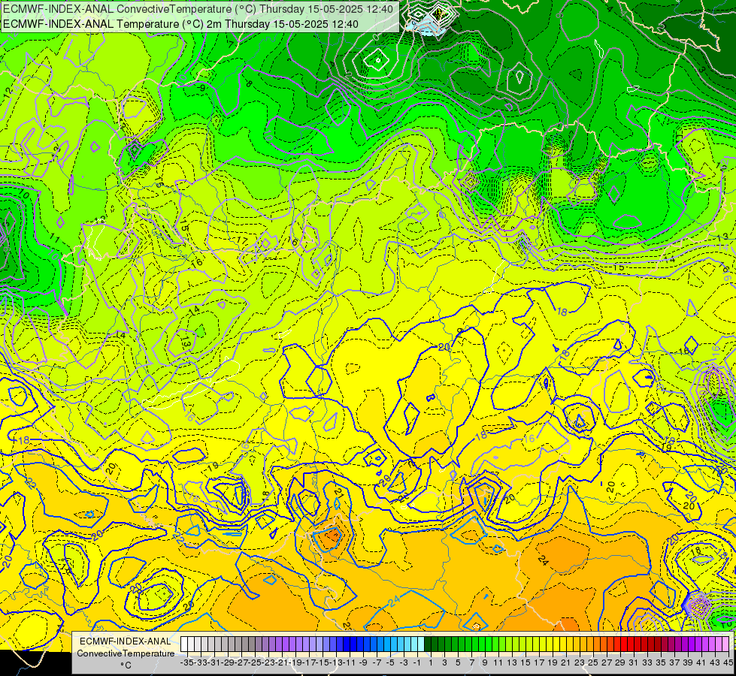Viewport: 736px width, 676px height.
Task: Click the '-13' value on the legend scale
Action: coord(335,662)
